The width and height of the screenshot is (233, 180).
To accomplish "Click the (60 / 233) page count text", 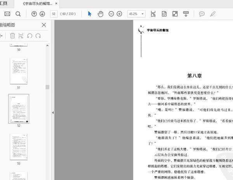I will [68, 14].
